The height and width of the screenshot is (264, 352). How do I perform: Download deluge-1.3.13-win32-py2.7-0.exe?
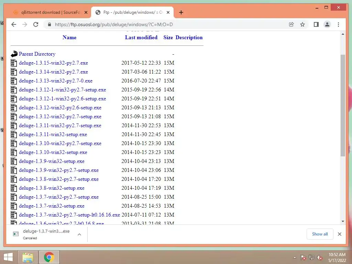[56, 81]
